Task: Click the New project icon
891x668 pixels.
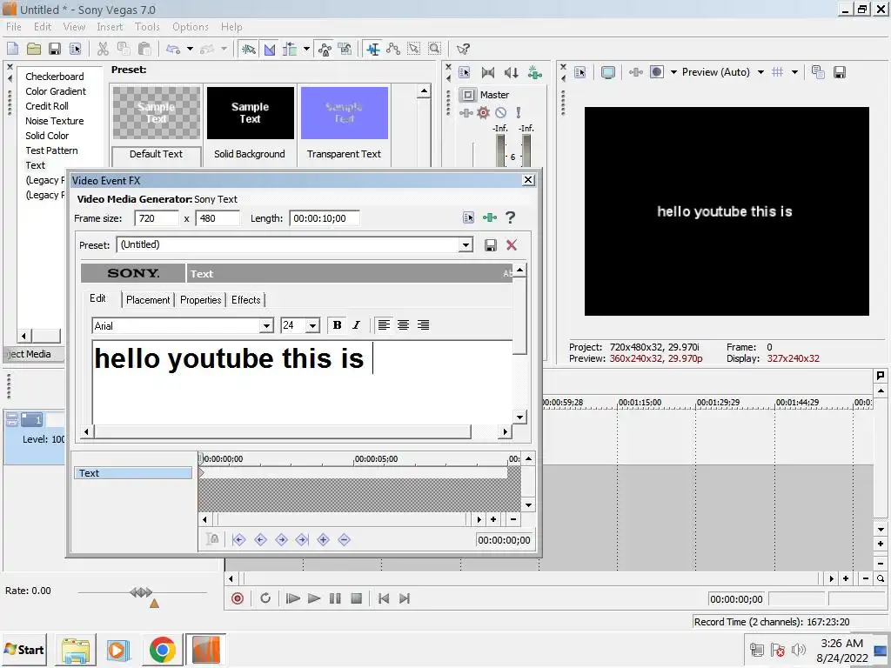Action: [12, 49]
